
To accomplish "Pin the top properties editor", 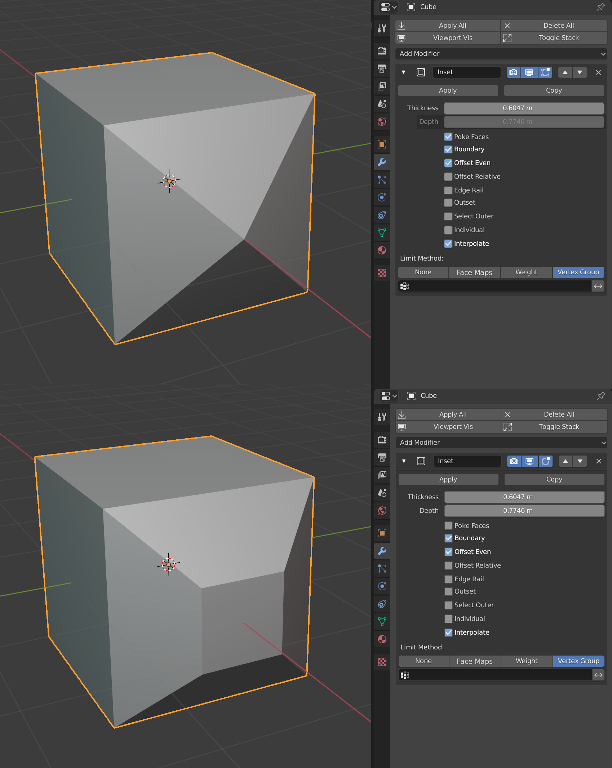I will (600, 7).
